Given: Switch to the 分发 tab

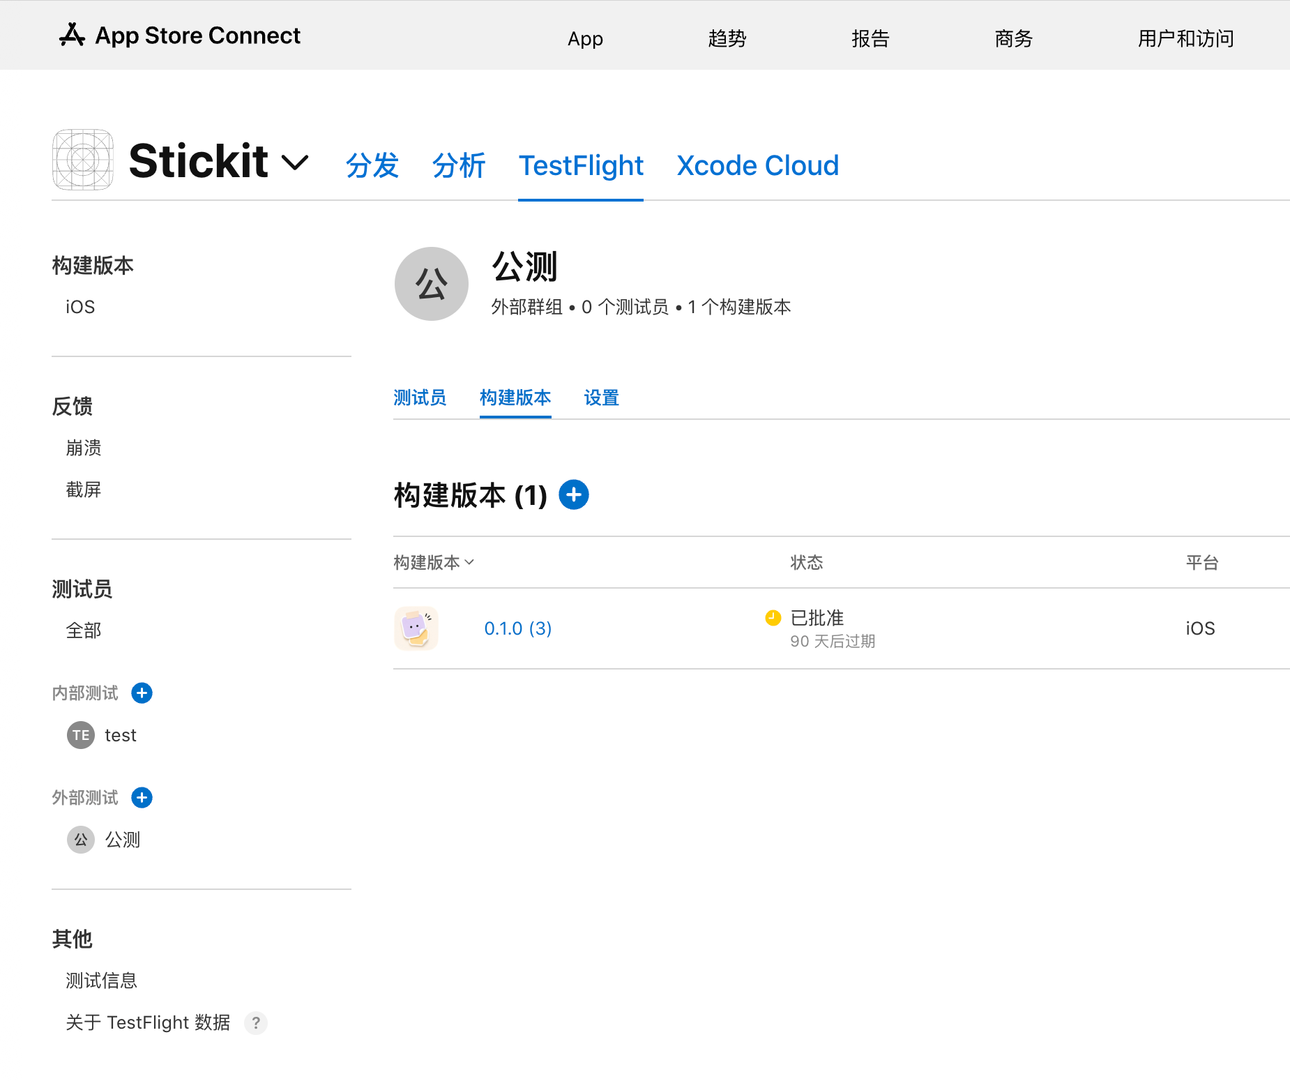Looking at the screenshot, I should [x=372, y=166].
